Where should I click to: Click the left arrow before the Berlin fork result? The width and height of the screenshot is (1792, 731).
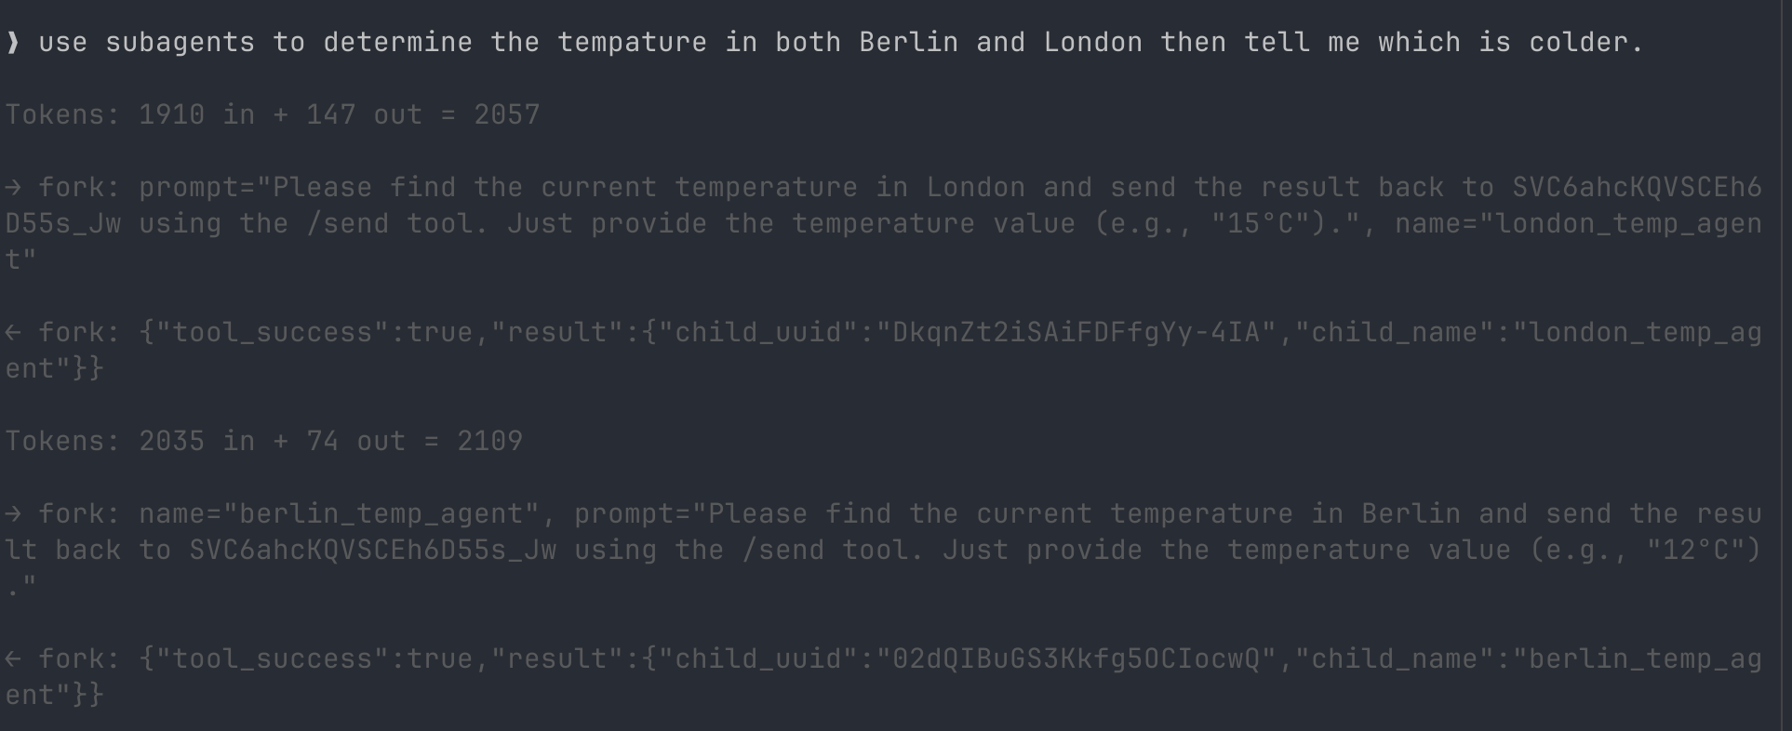pos(13,659)
